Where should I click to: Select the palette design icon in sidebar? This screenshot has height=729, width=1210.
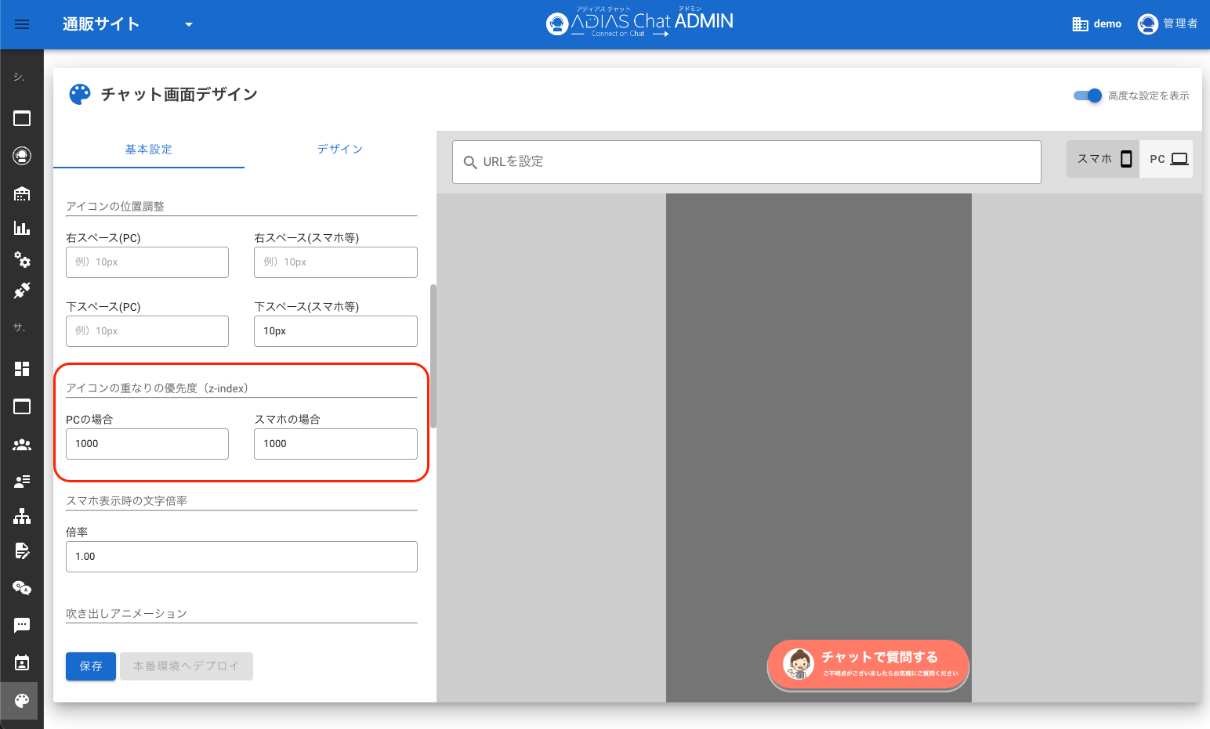[x=22, y=701]
